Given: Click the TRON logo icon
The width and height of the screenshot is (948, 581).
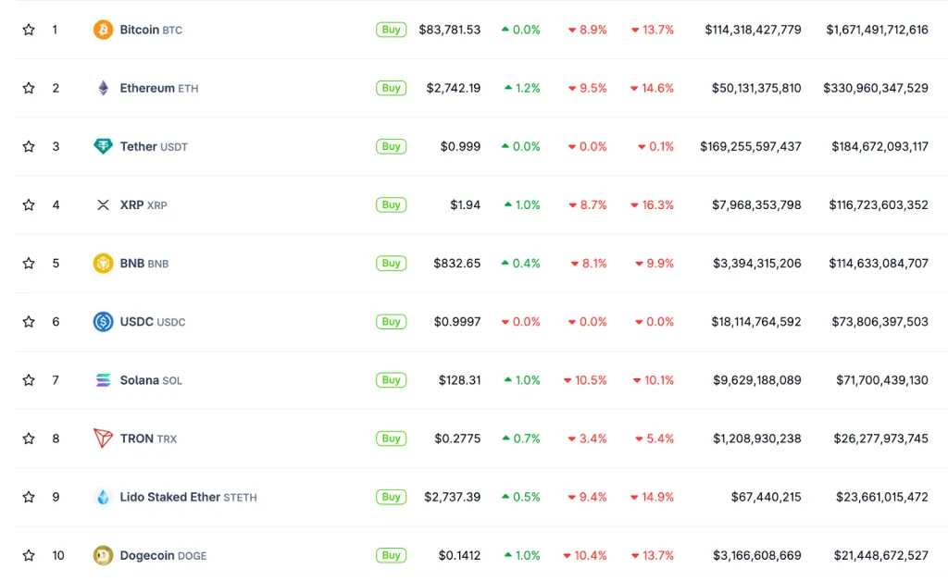Looking at the screenshot, I should point(103,439).
